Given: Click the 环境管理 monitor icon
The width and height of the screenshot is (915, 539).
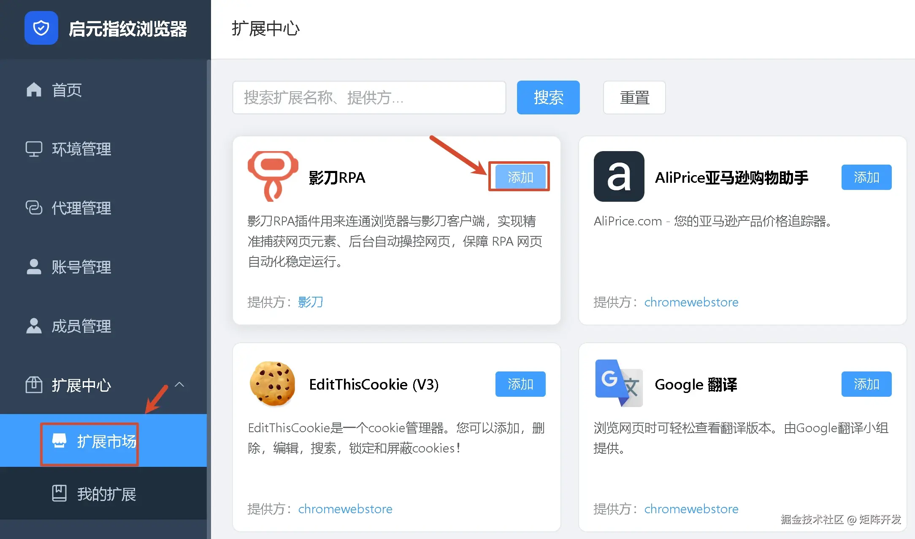Looking at the screenshot, I should pyautogui.click(x=34, y=149).
